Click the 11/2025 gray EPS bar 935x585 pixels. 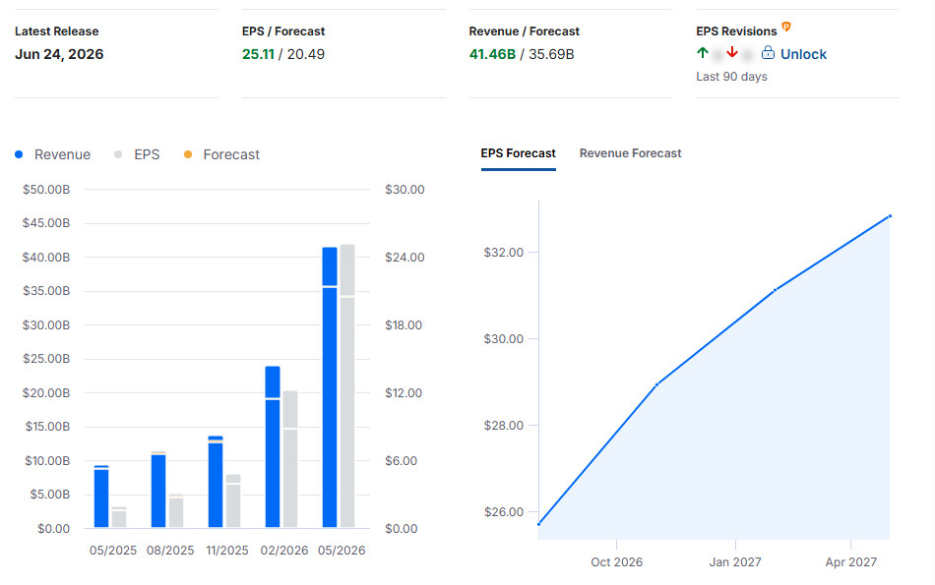[x=233, y=501]
